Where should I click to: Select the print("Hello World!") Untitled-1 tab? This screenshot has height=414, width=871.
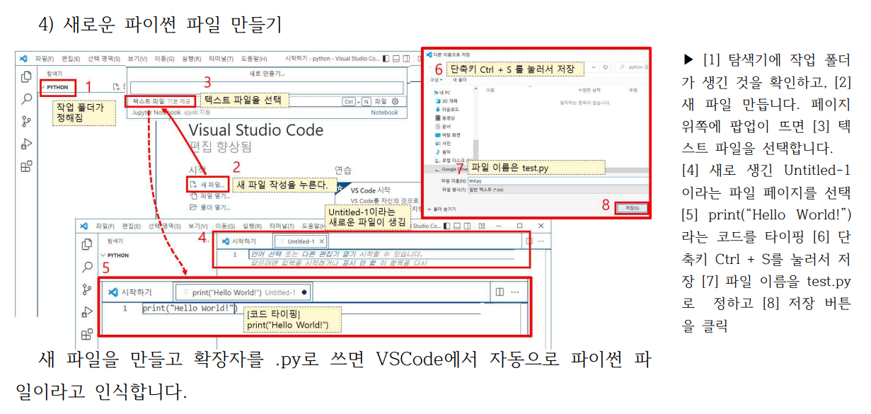coord(243,292)
